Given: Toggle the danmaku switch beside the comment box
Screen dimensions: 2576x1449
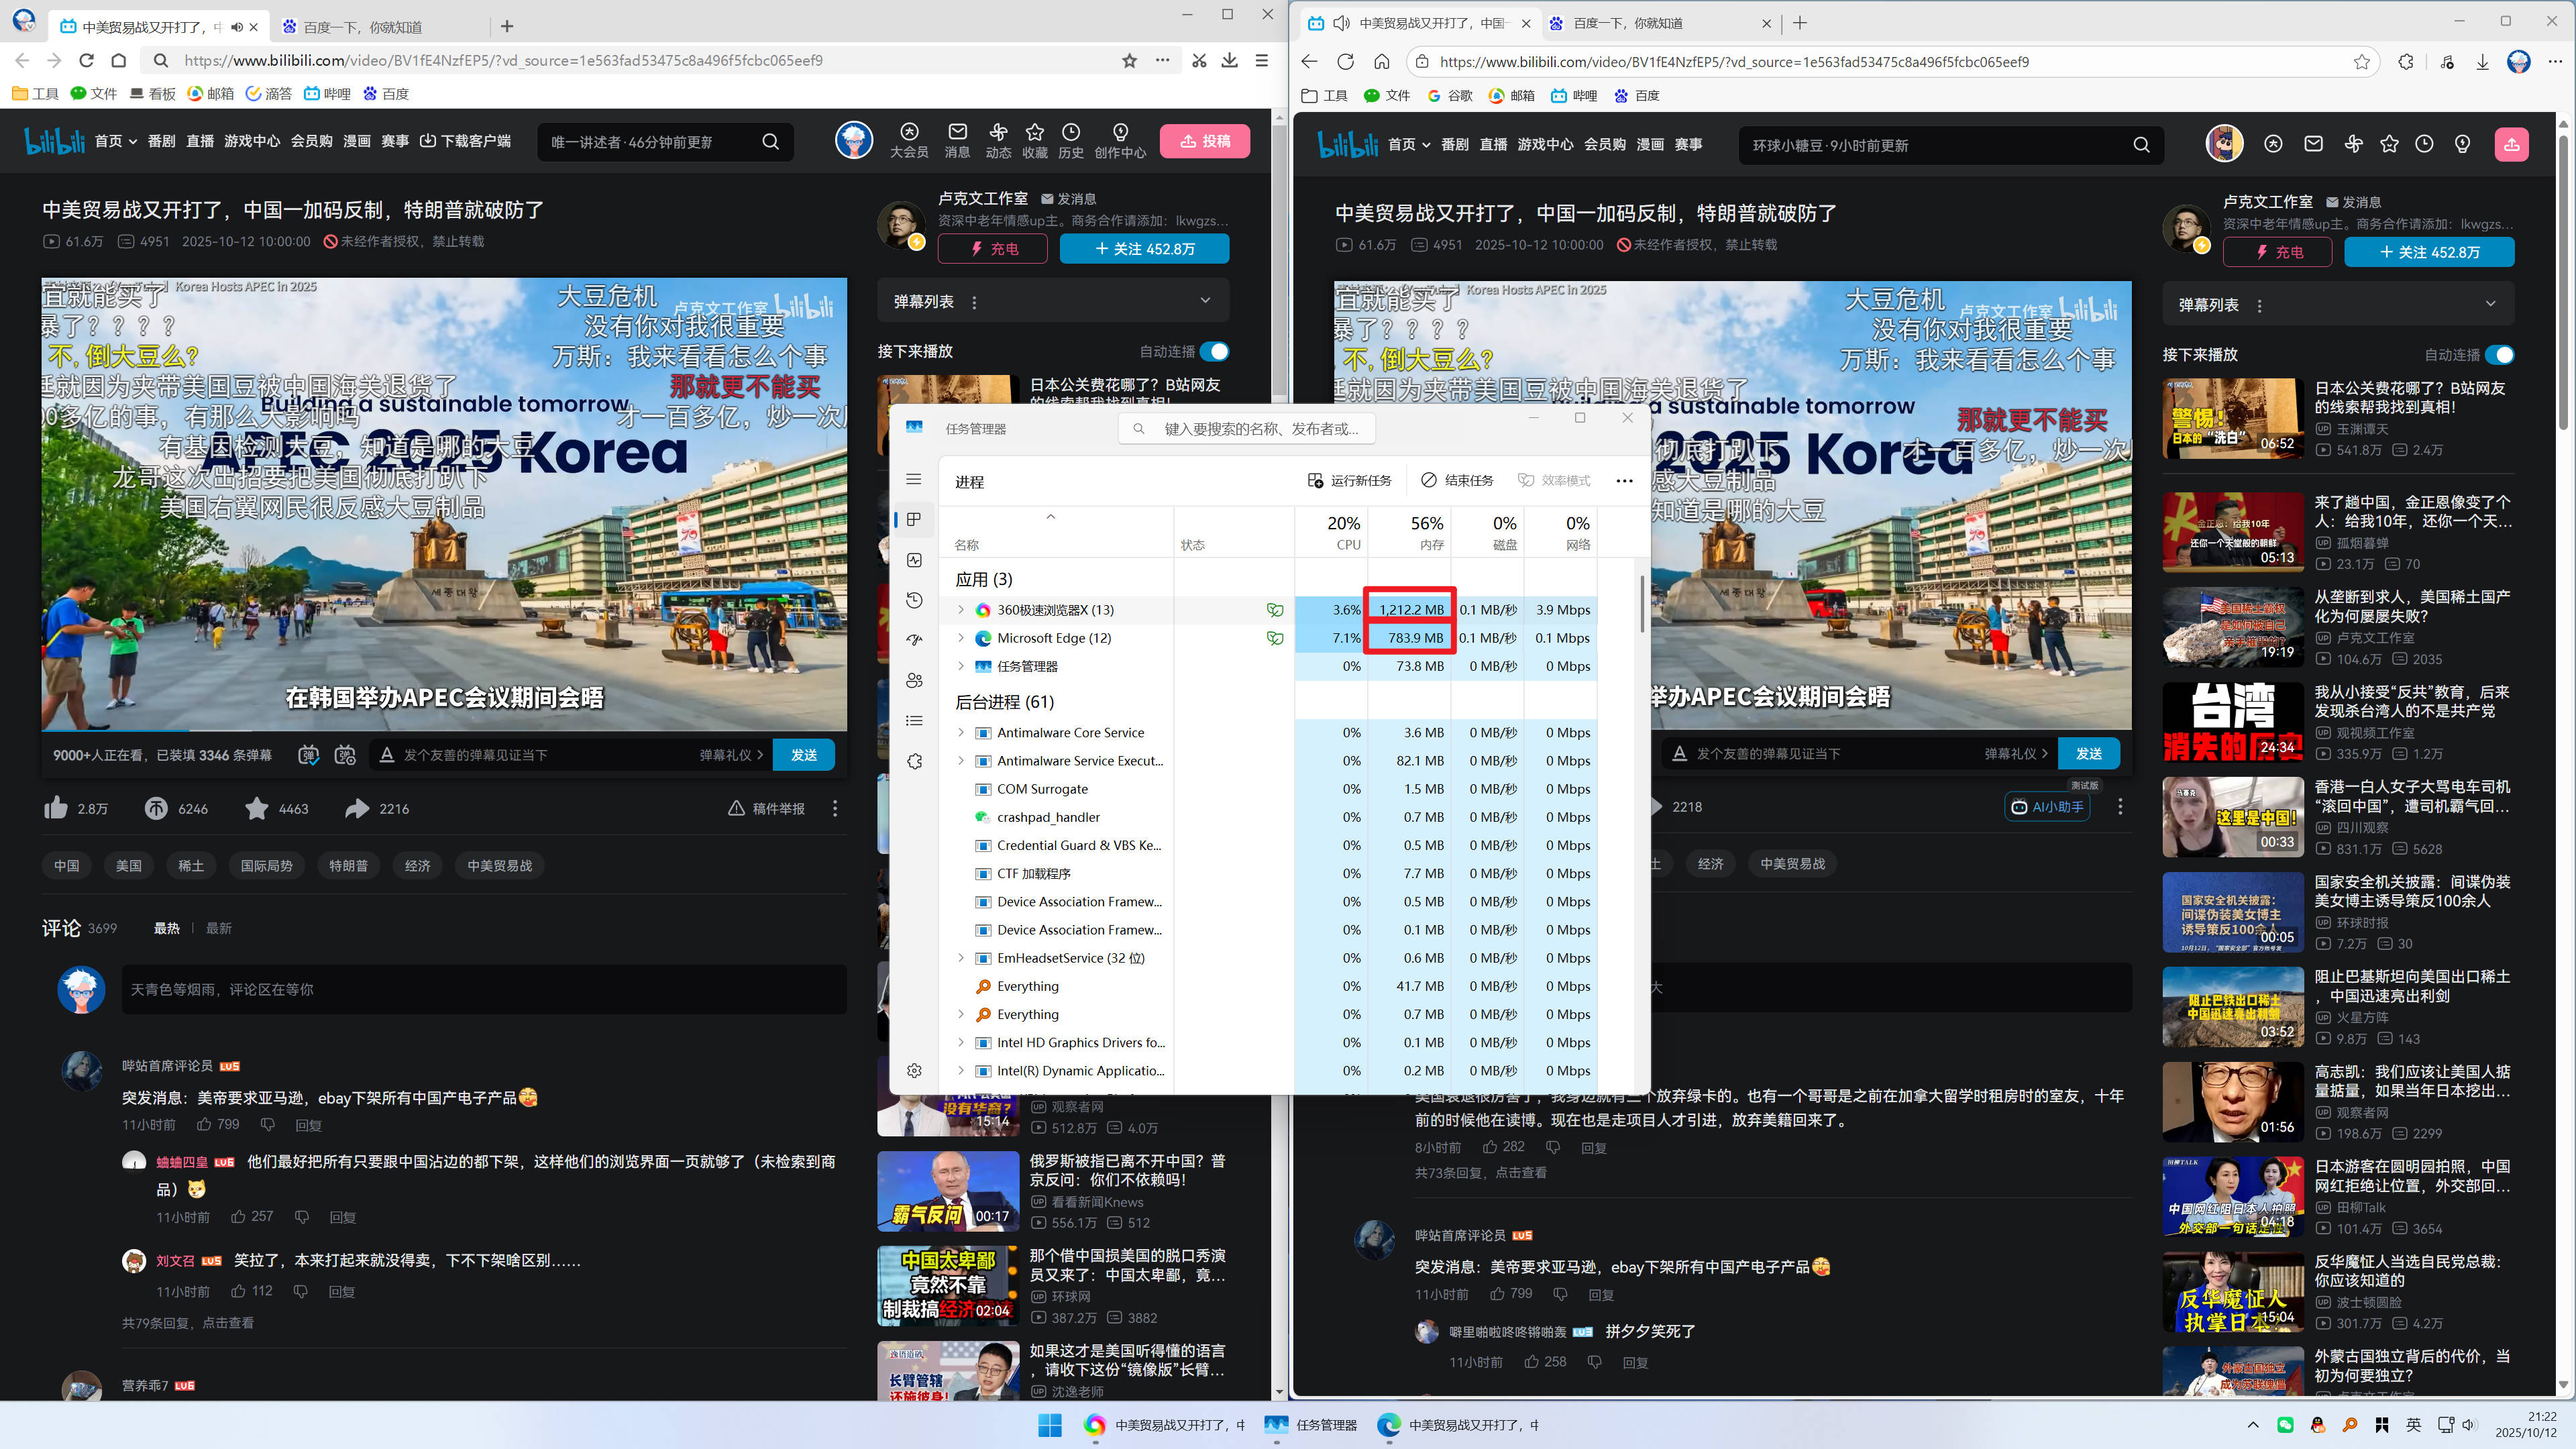Looking at the screenshot, I should pyautogui.click(x=308, y=755).
